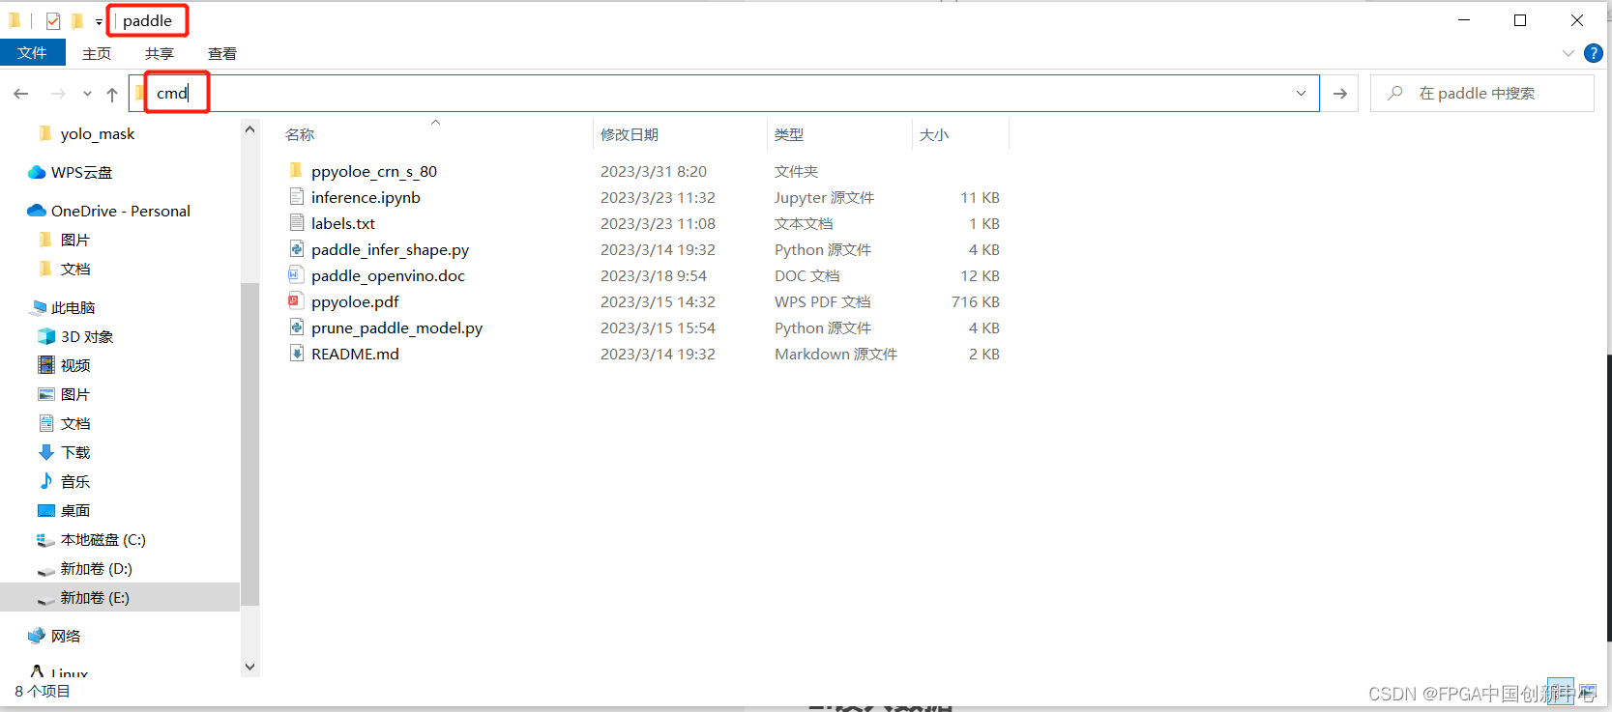Click navigation pane scroll down arrow
This screenshot has width=1612, height=712.
250,667
